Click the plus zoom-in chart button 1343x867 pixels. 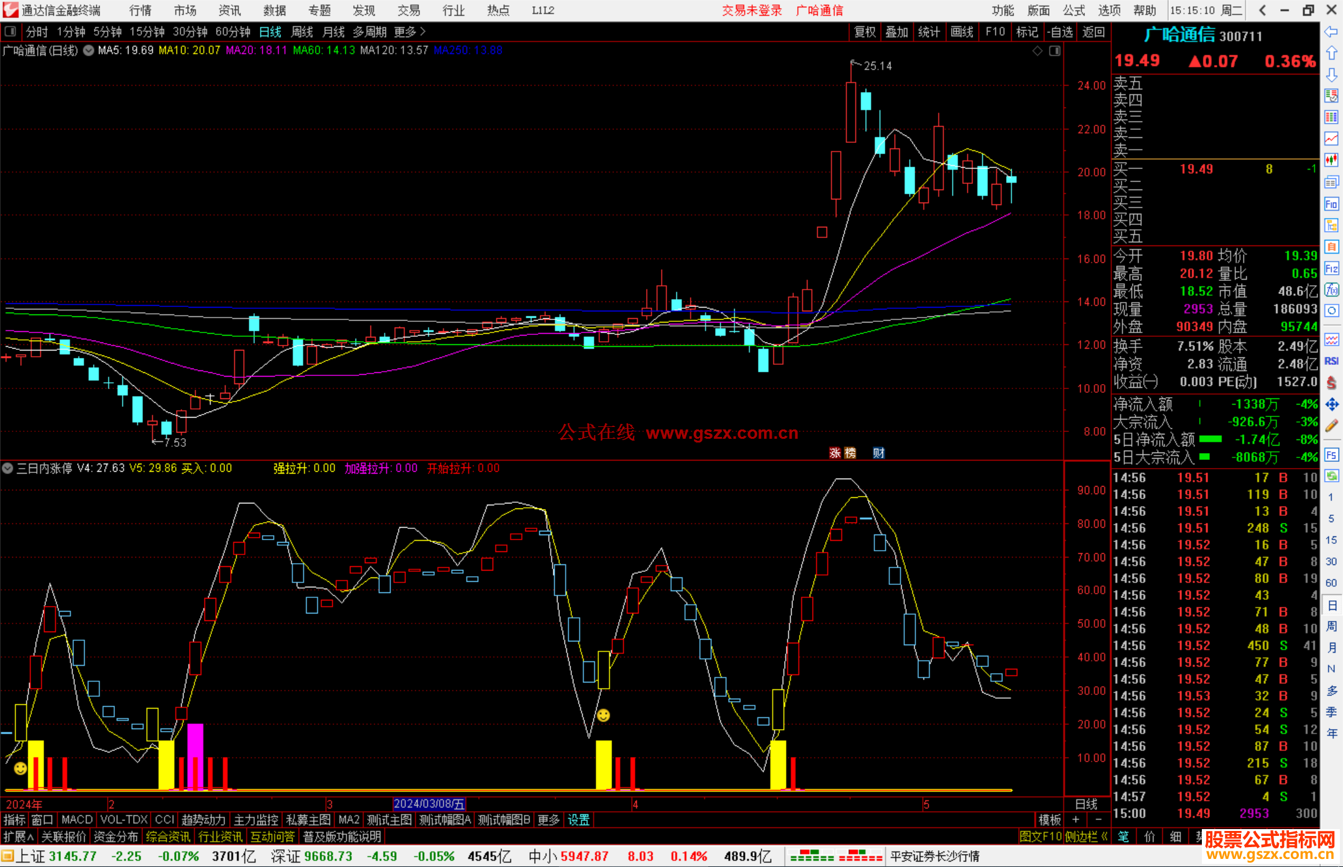tap(1076, 820)
